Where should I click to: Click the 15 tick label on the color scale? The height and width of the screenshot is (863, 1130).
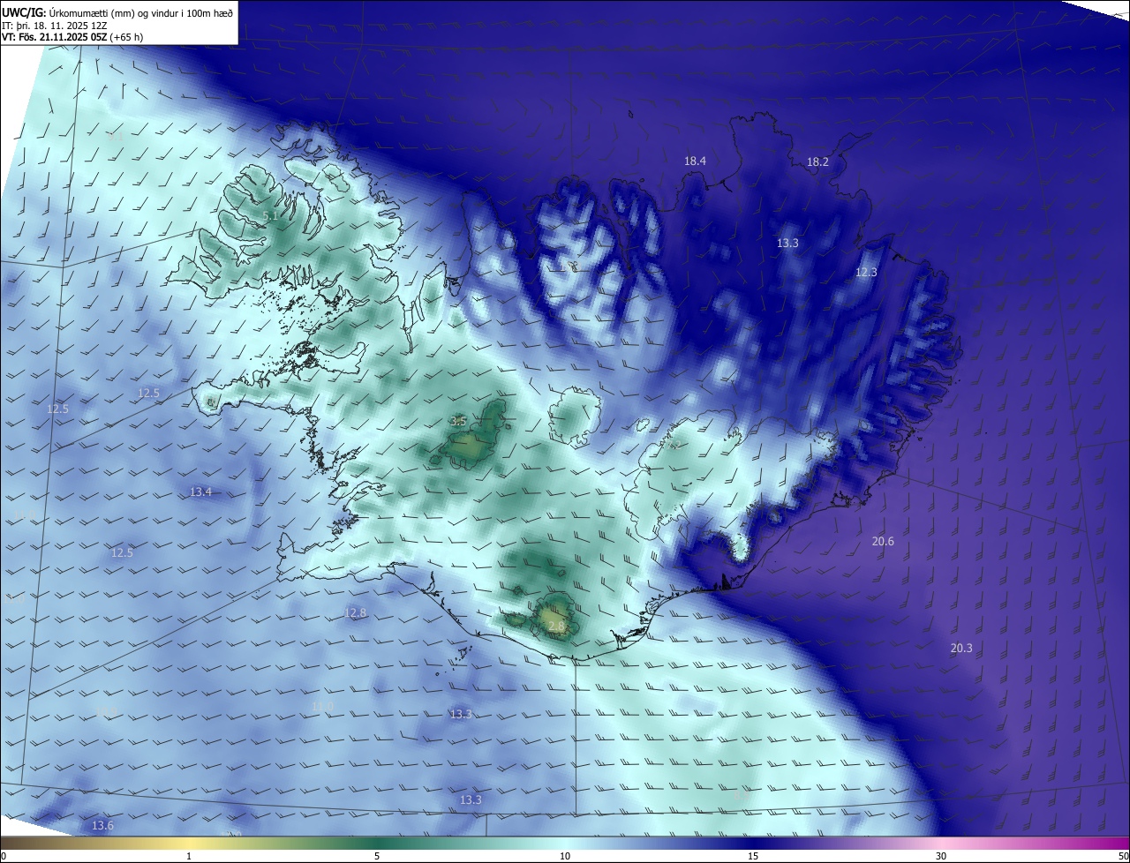[x=753, y=856]
